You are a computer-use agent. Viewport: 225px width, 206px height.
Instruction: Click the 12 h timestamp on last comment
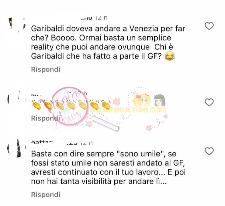[87, 143]
